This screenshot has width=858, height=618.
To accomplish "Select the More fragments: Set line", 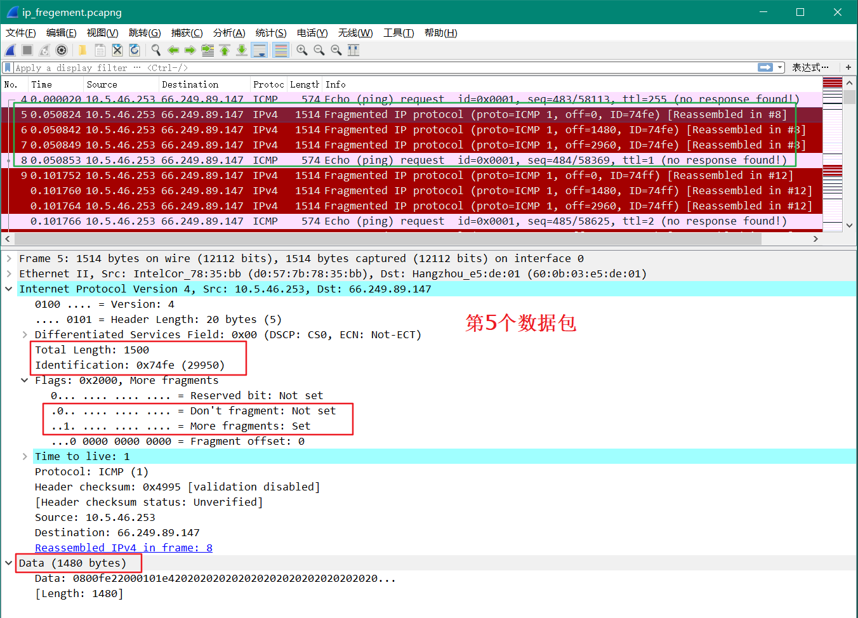I will point(181,426).
